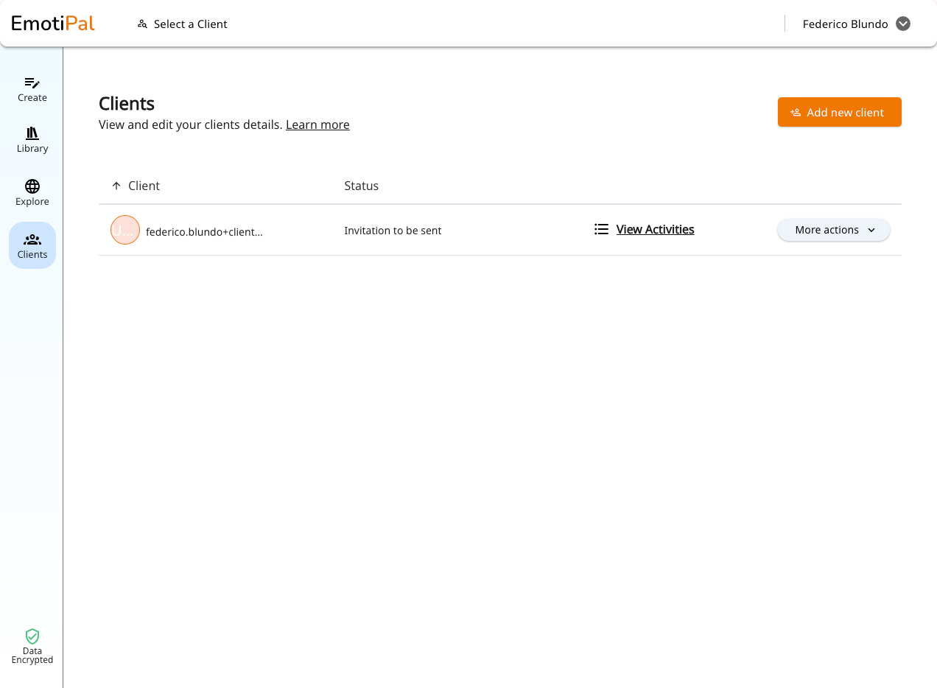Click the EmotiPal logo
937x688 pixels.
coord(53,24)
